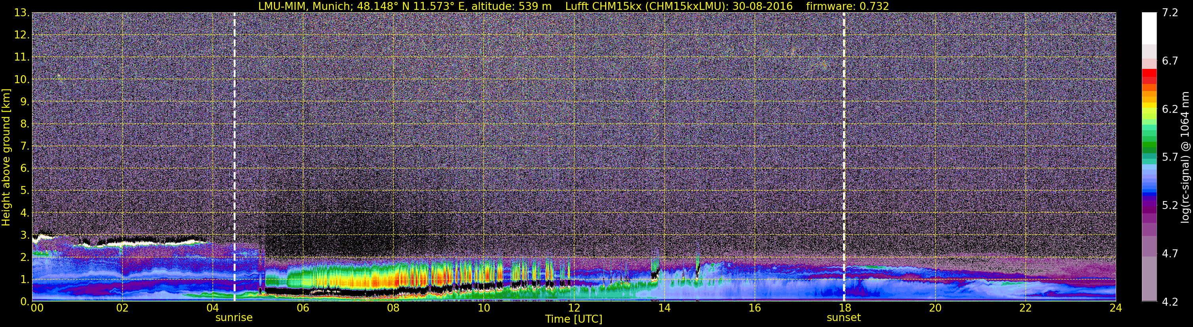Click the '7.2' colorbar value

[1170, 13]
